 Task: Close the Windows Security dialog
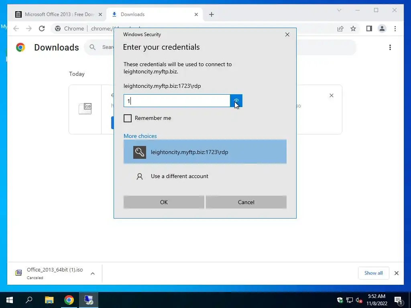tap(287, 34)
